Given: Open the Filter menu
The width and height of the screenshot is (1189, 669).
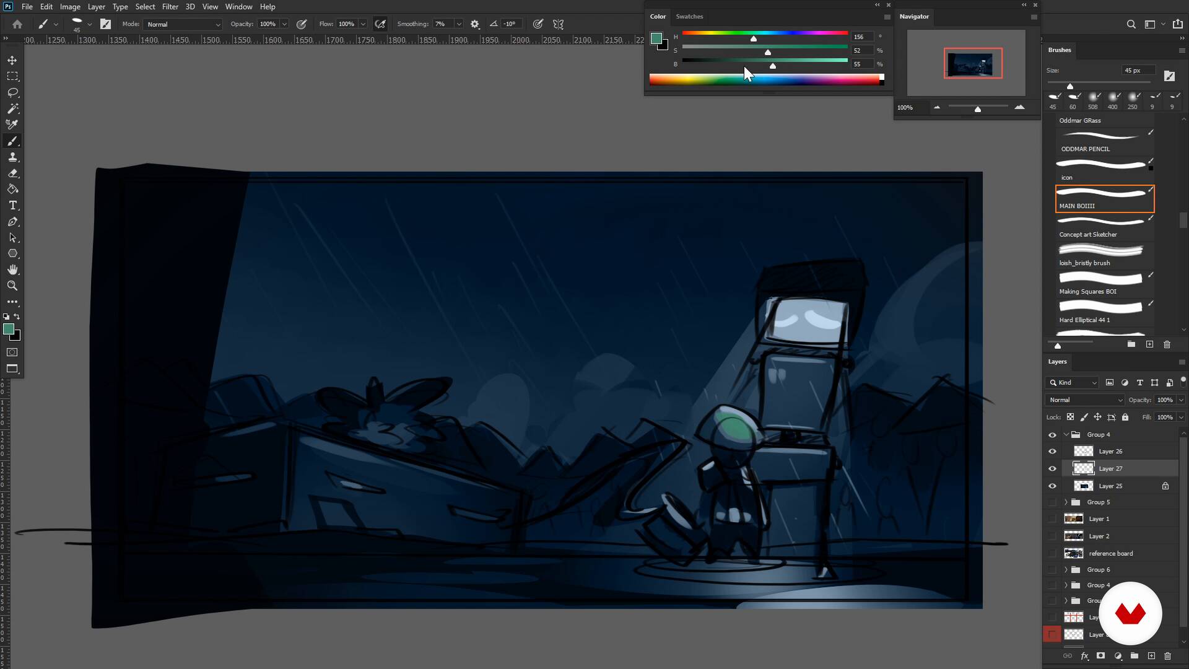Looking at the screenshot, I should click(170, 7).
